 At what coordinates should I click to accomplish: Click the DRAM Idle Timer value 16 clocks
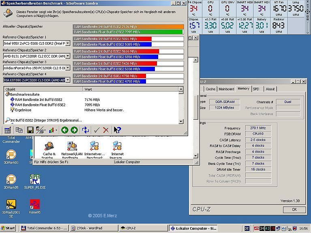click(x=258, y=169)
